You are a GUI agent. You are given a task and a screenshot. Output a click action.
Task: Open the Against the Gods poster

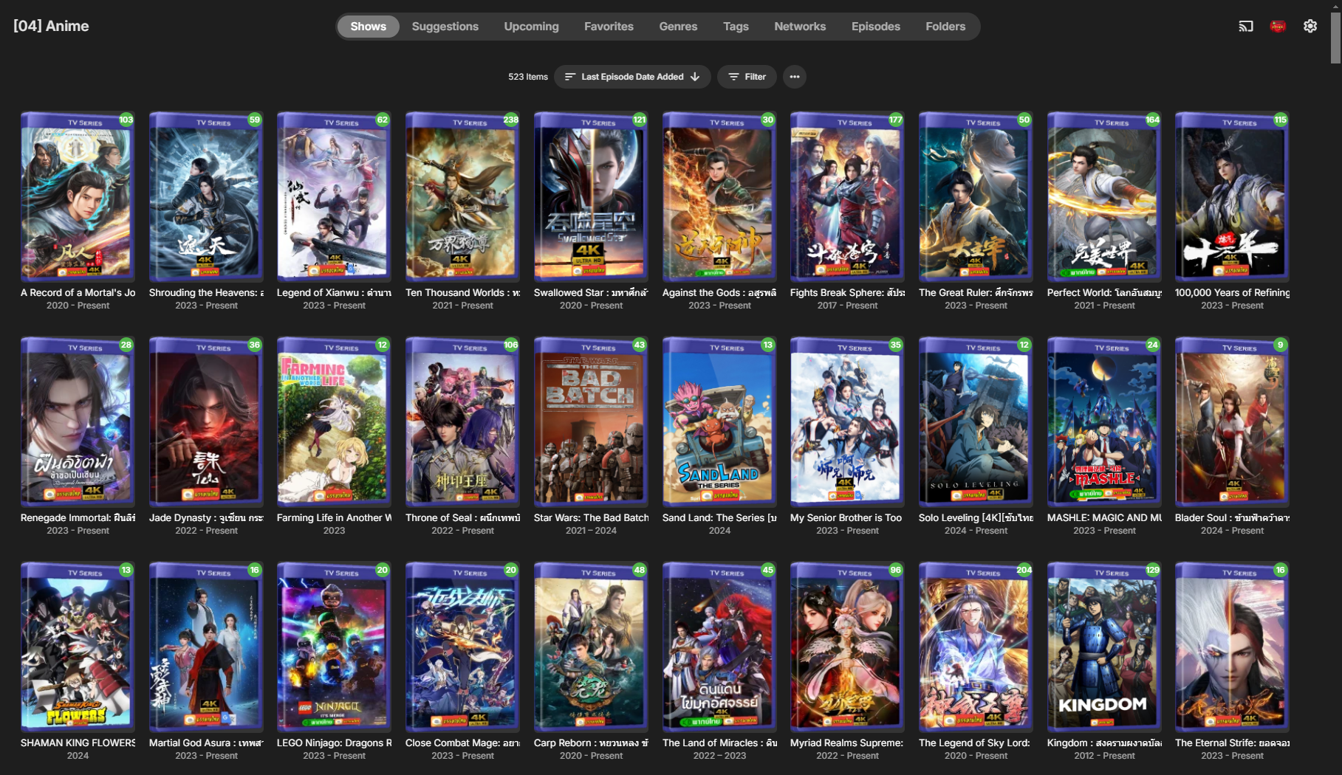tap(719, 196)
